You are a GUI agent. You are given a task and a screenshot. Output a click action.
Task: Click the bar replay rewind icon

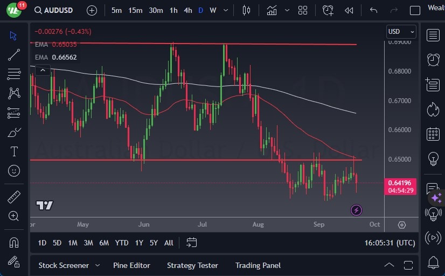[349, 10]
